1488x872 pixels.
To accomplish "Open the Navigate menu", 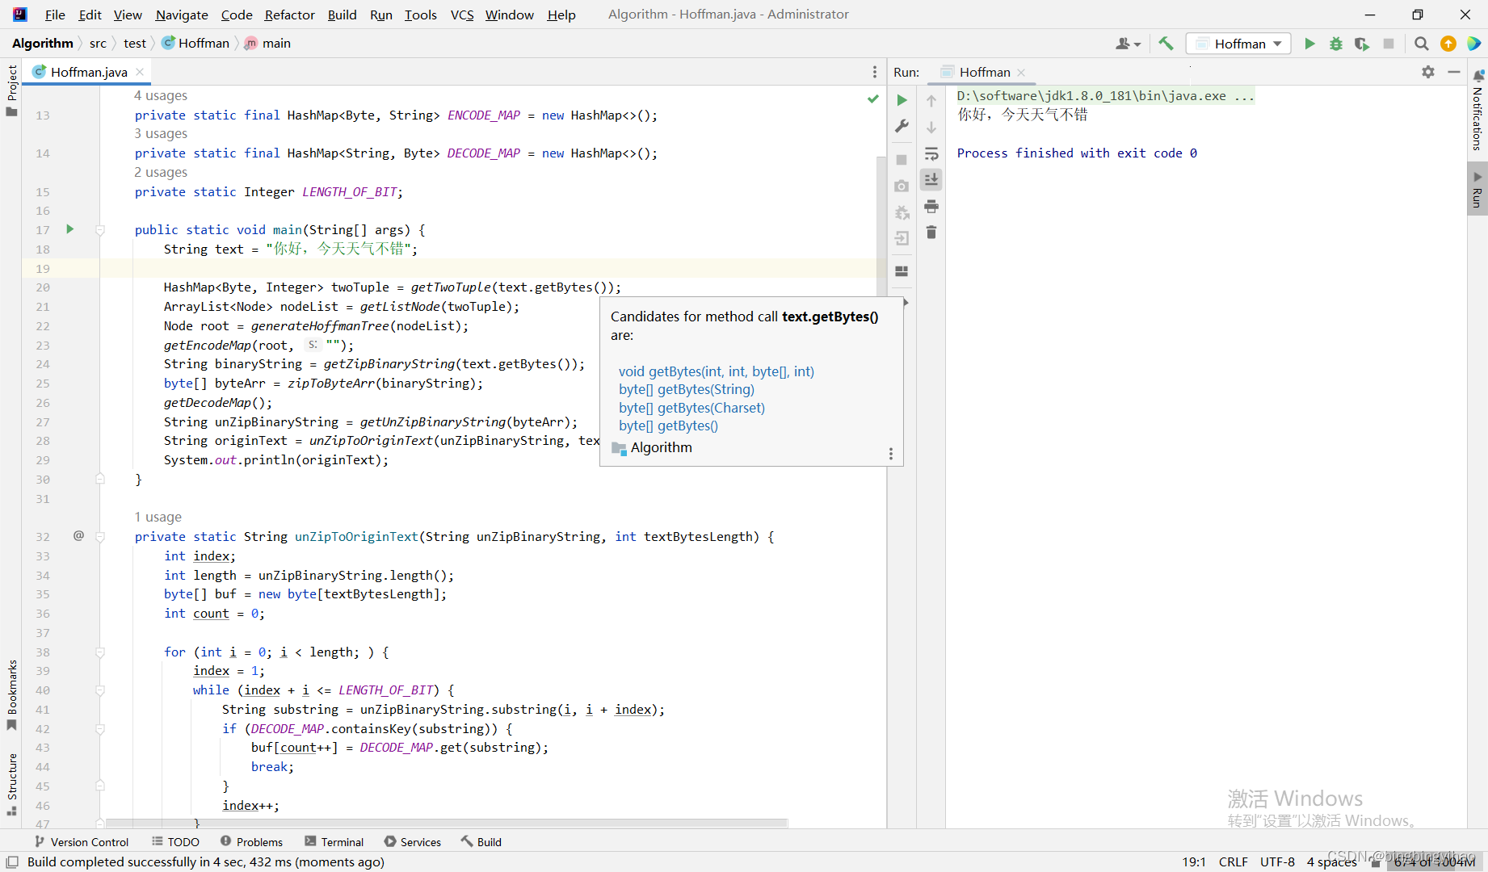I will click(x=182, y=15).
